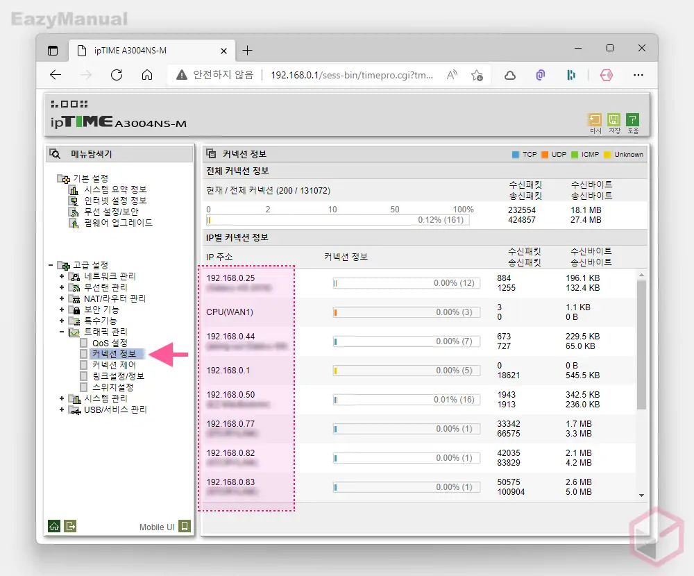Click the home icon at sidebar bottom
Image resolution: width=694 pixels, height=576 pixels.
[x=53, y=526]
